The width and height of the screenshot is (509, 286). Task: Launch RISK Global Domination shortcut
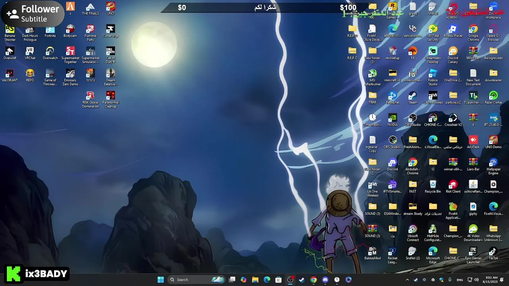(x=90, y=100)
